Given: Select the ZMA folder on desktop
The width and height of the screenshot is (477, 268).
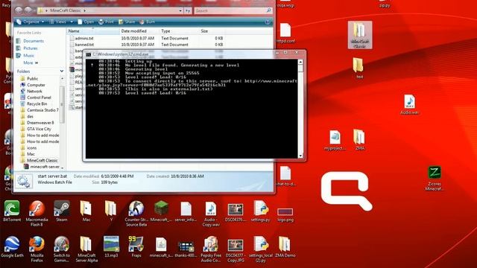Looking at the screenshot, I should 359,140.
